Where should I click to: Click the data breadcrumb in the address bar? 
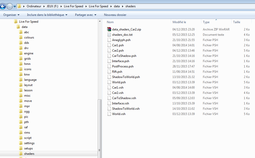[117, 6]
